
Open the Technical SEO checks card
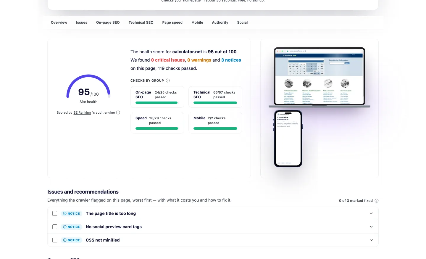[x=215, y=97]
